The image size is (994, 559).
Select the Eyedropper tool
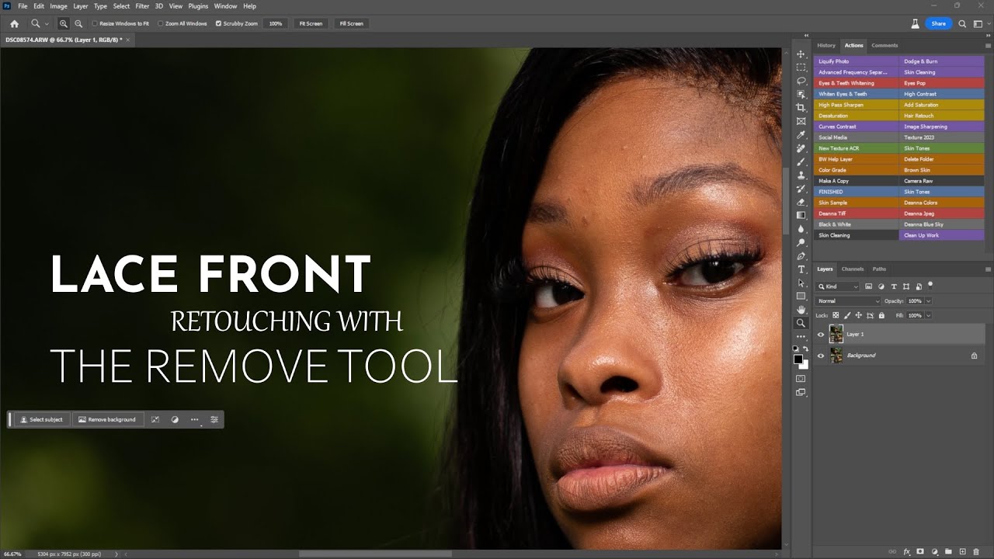point(801,134)
